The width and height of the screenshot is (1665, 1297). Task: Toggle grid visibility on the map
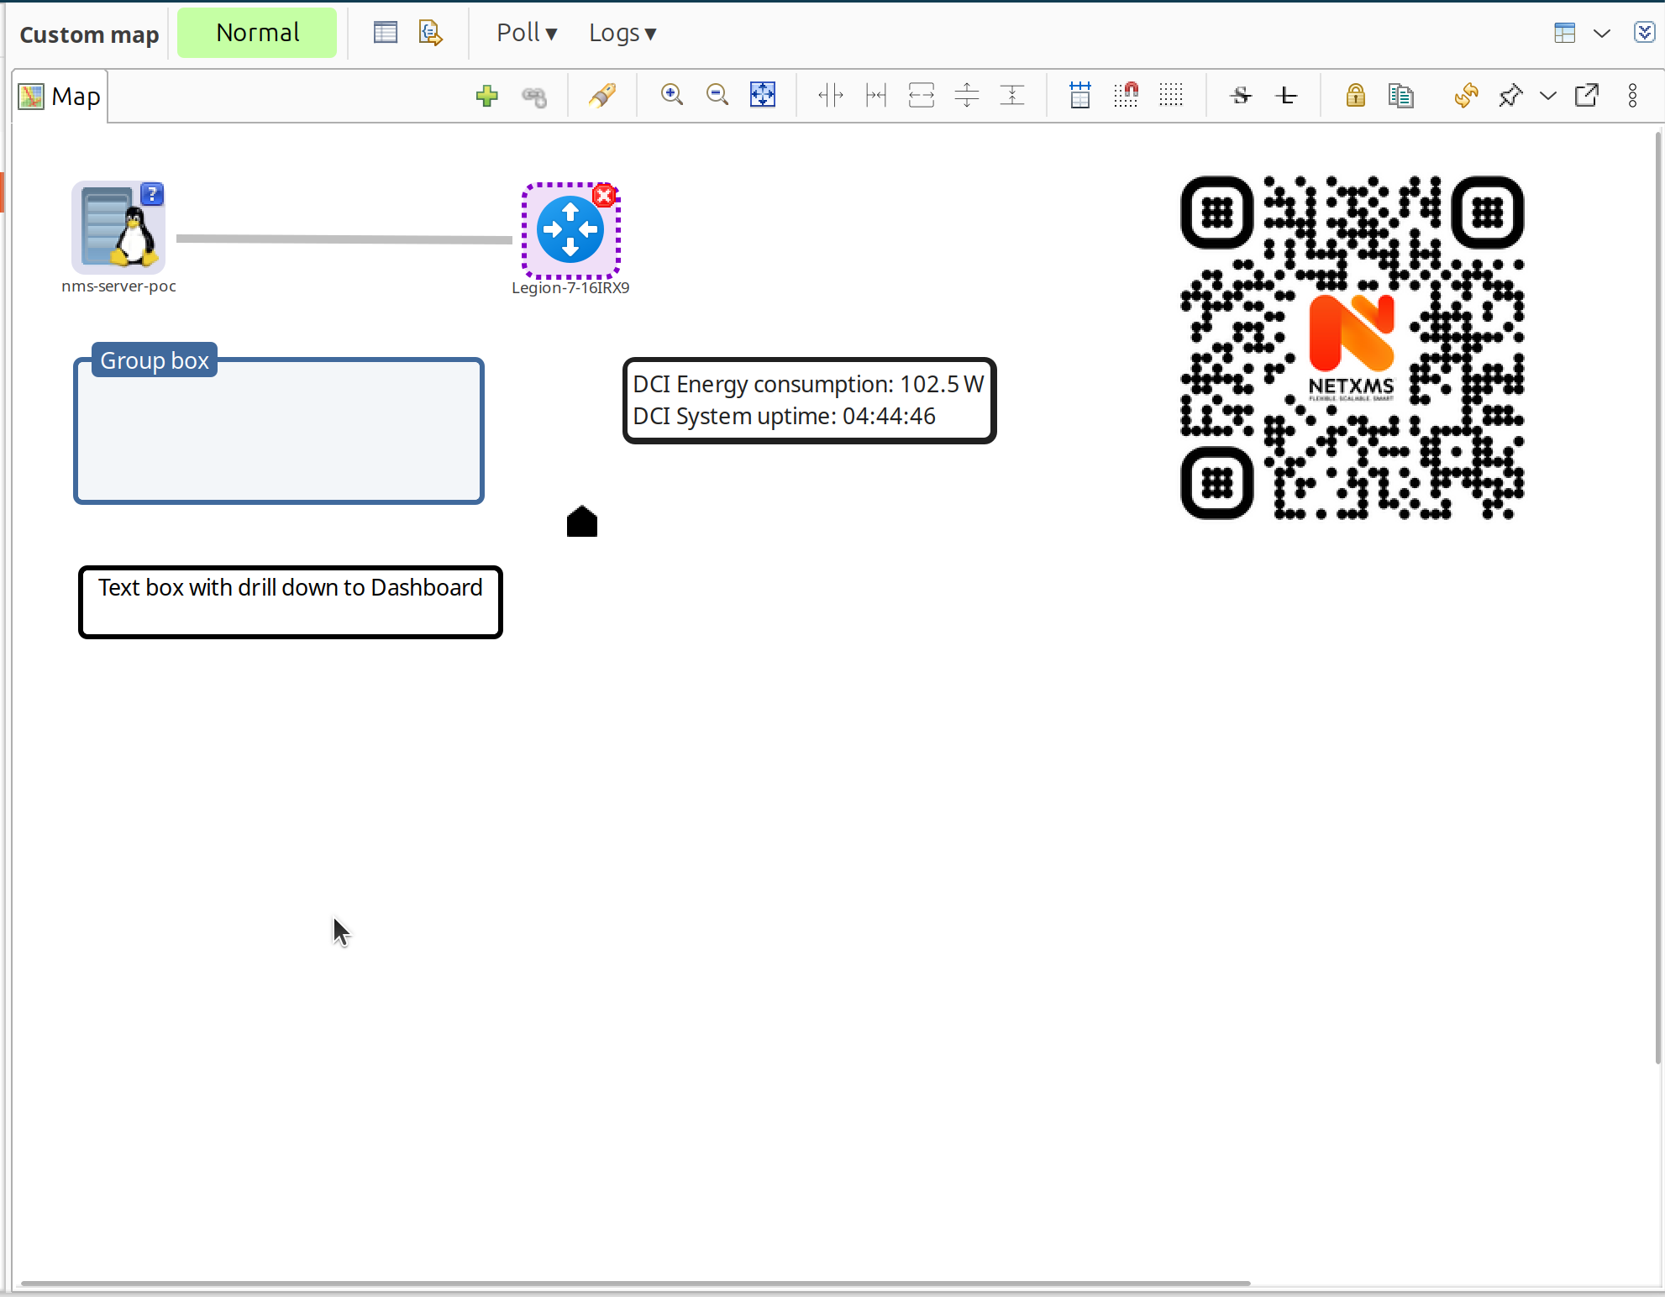coord(1171,95)
